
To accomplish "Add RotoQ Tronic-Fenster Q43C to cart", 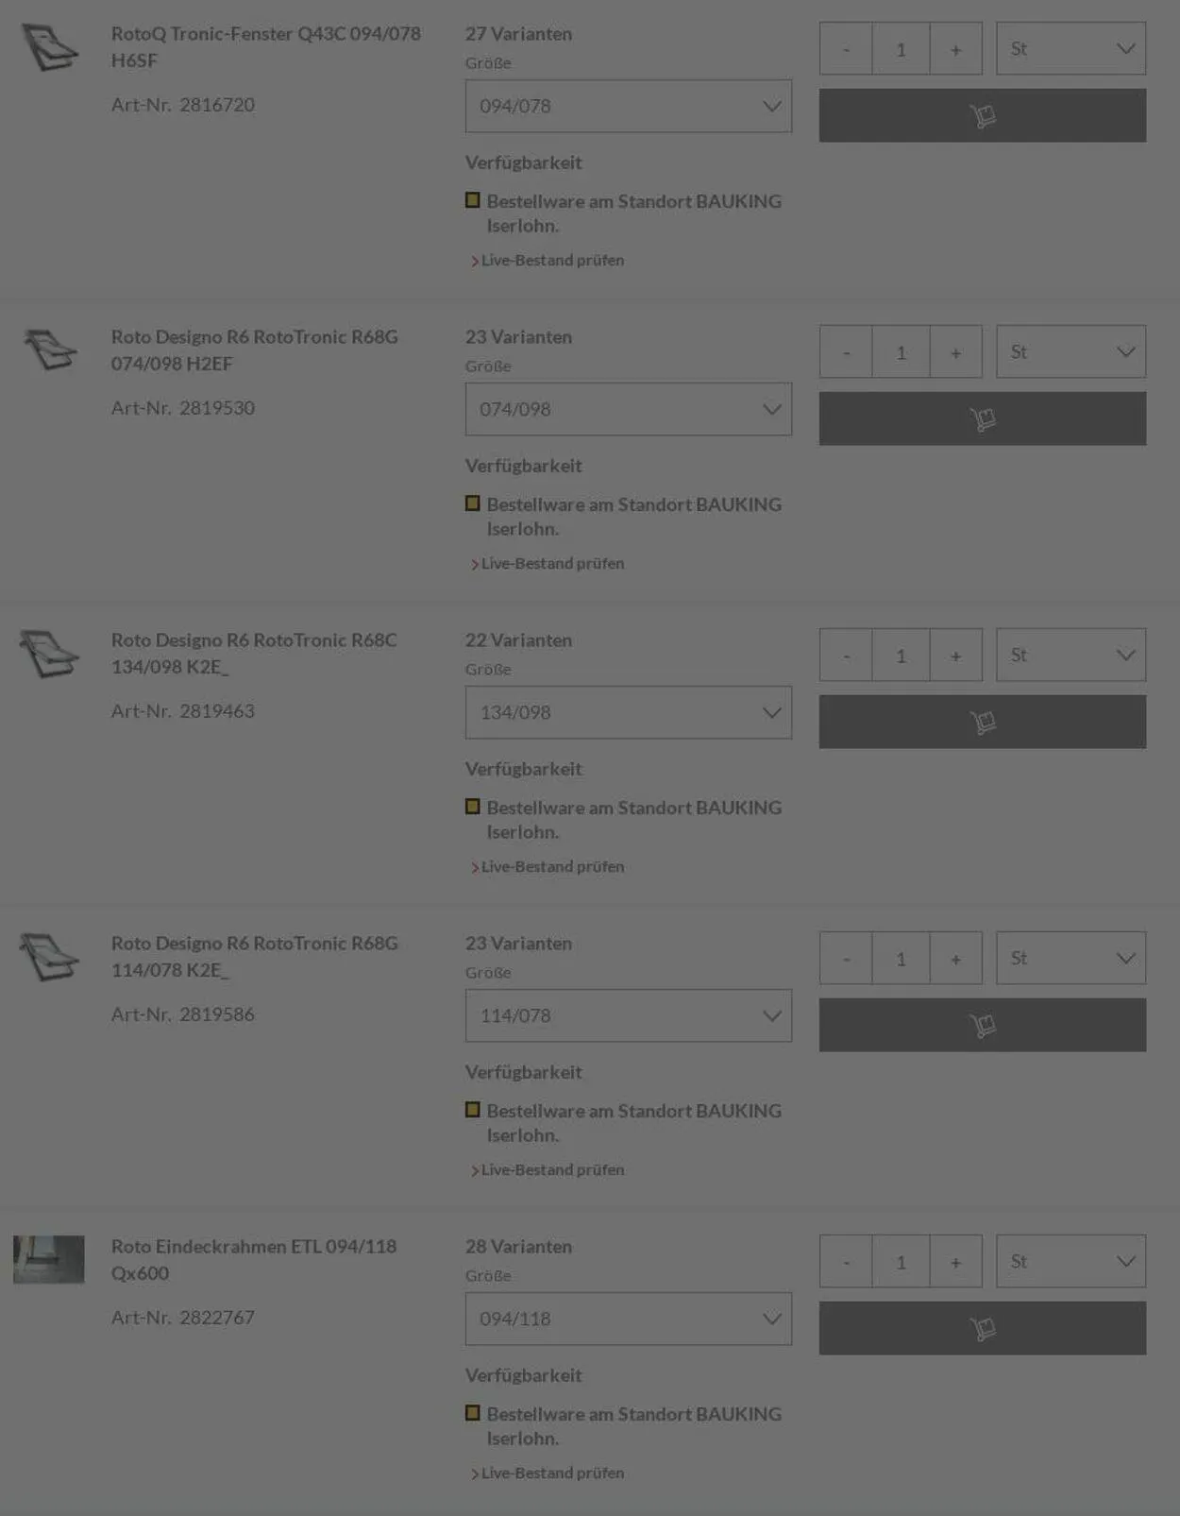I will (x=982, y=115).
